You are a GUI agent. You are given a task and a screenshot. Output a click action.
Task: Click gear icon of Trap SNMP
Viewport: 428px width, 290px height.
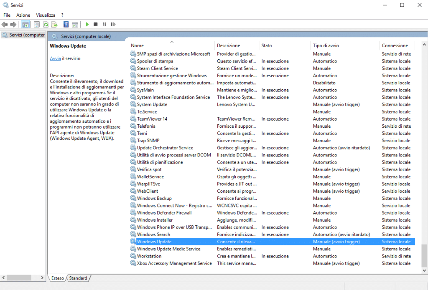tap(133, 140)
